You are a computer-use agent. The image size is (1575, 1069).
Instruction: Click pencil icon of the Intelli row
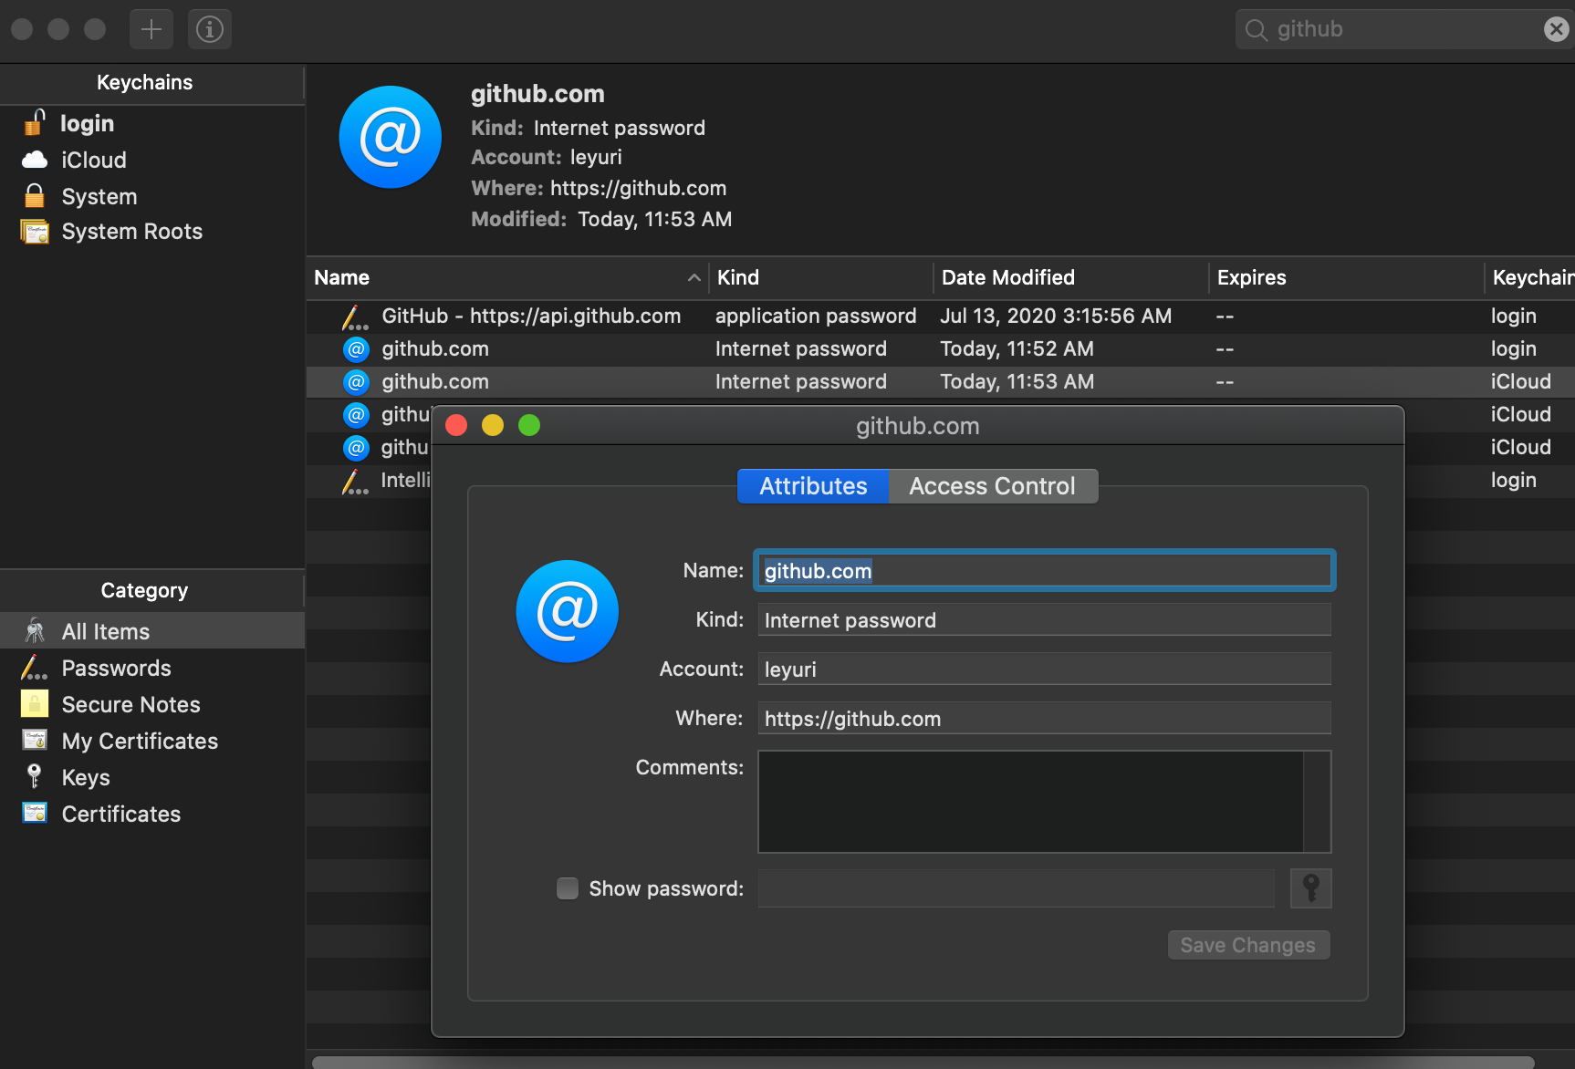[x=355, y=481]
